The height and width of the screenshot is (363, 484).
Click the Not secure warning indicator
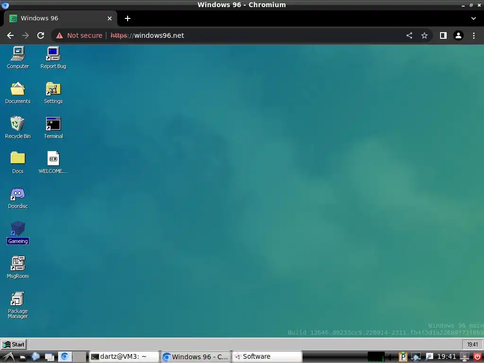79,35
